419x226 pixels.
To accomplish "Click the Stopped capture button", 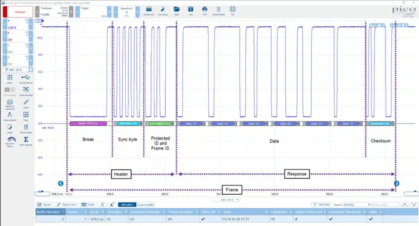I will (17, 12).
